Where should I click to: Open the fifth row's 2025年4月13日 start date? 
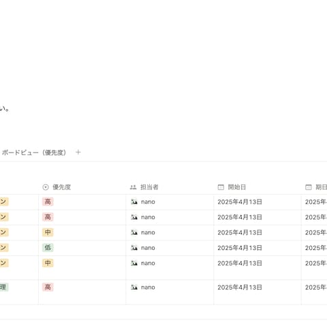point(240,263)
